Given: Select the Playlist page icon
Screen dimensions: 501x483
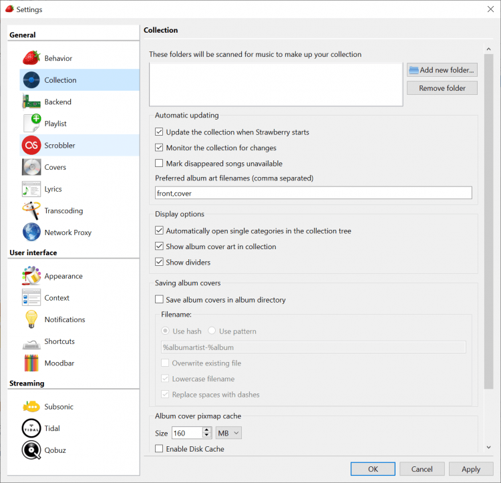Looking at the screenshot, I should pyautogui.click(x=31, y=124).
